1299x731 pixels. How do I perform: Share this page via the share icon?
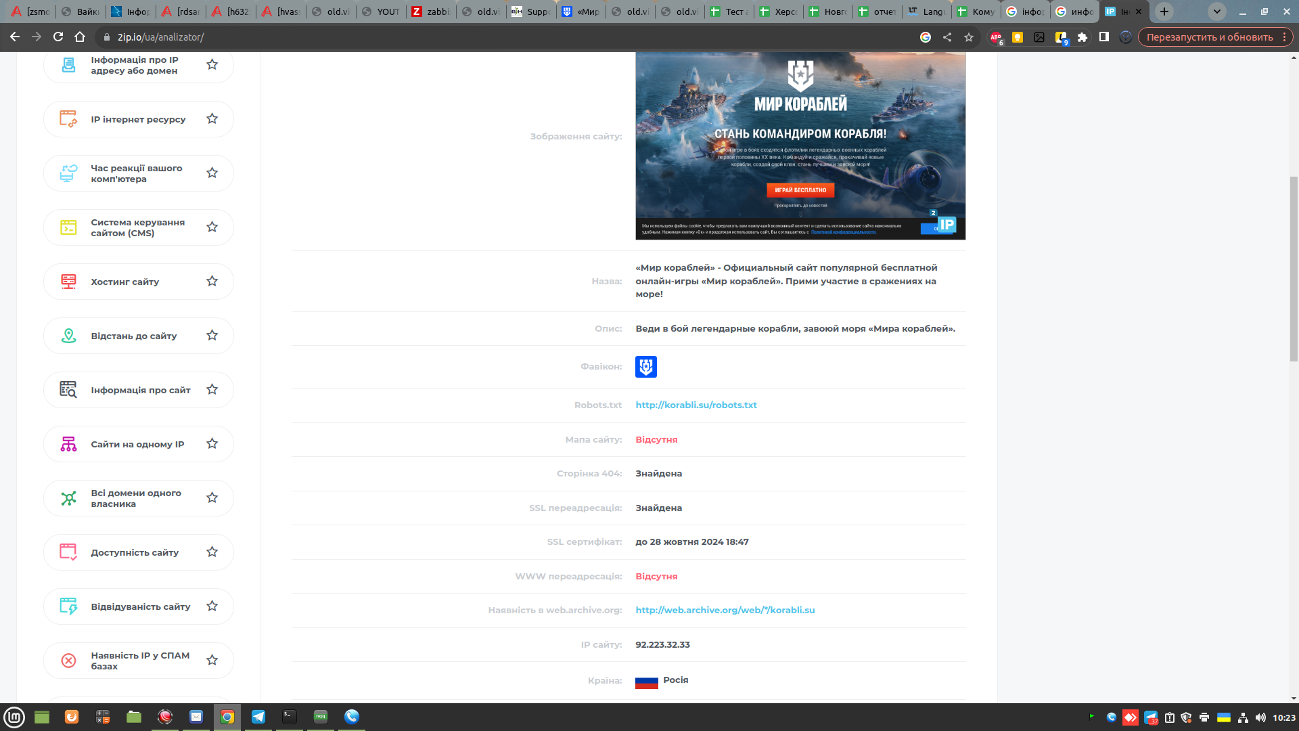[947, 37]
